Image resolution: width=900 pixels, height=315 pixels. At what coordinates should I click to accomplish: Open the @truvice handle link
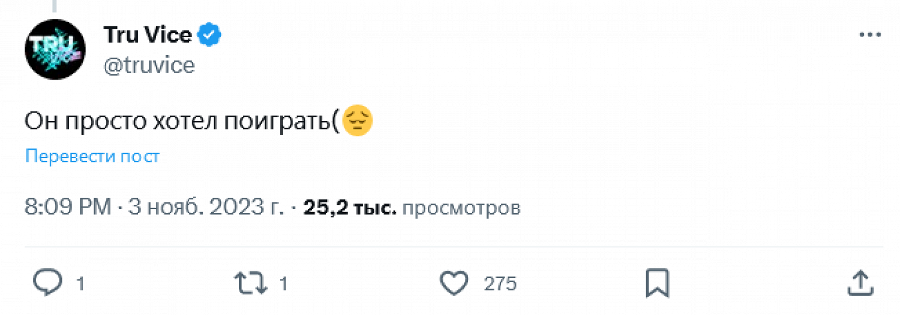(x=149, y=65)
